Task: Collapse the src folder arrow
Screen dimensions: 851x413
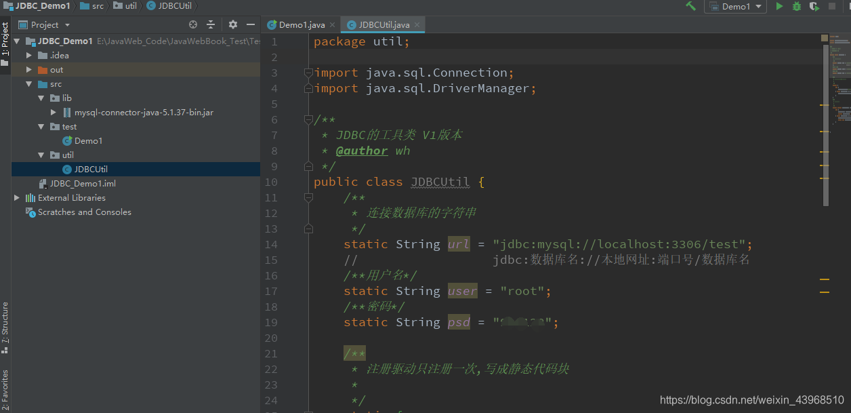Action: pos(29,84)
